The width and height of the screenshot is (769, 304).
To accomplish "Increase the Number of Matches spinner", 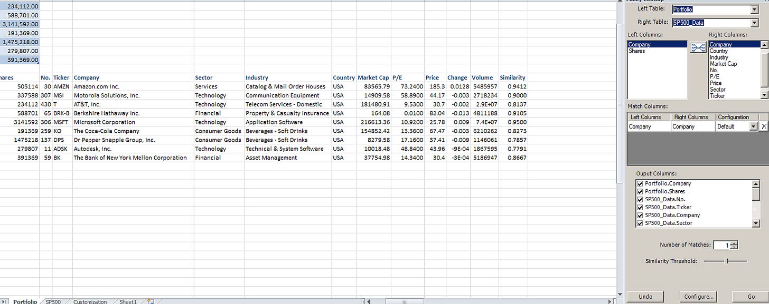I will pyautogui.click(x=734, y=243).
